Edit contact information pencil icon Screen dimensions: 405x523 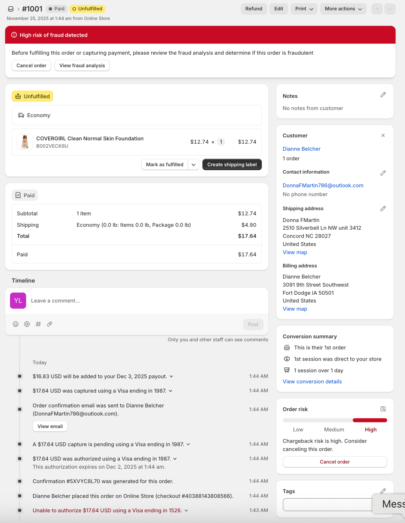(x=383, y=173)
